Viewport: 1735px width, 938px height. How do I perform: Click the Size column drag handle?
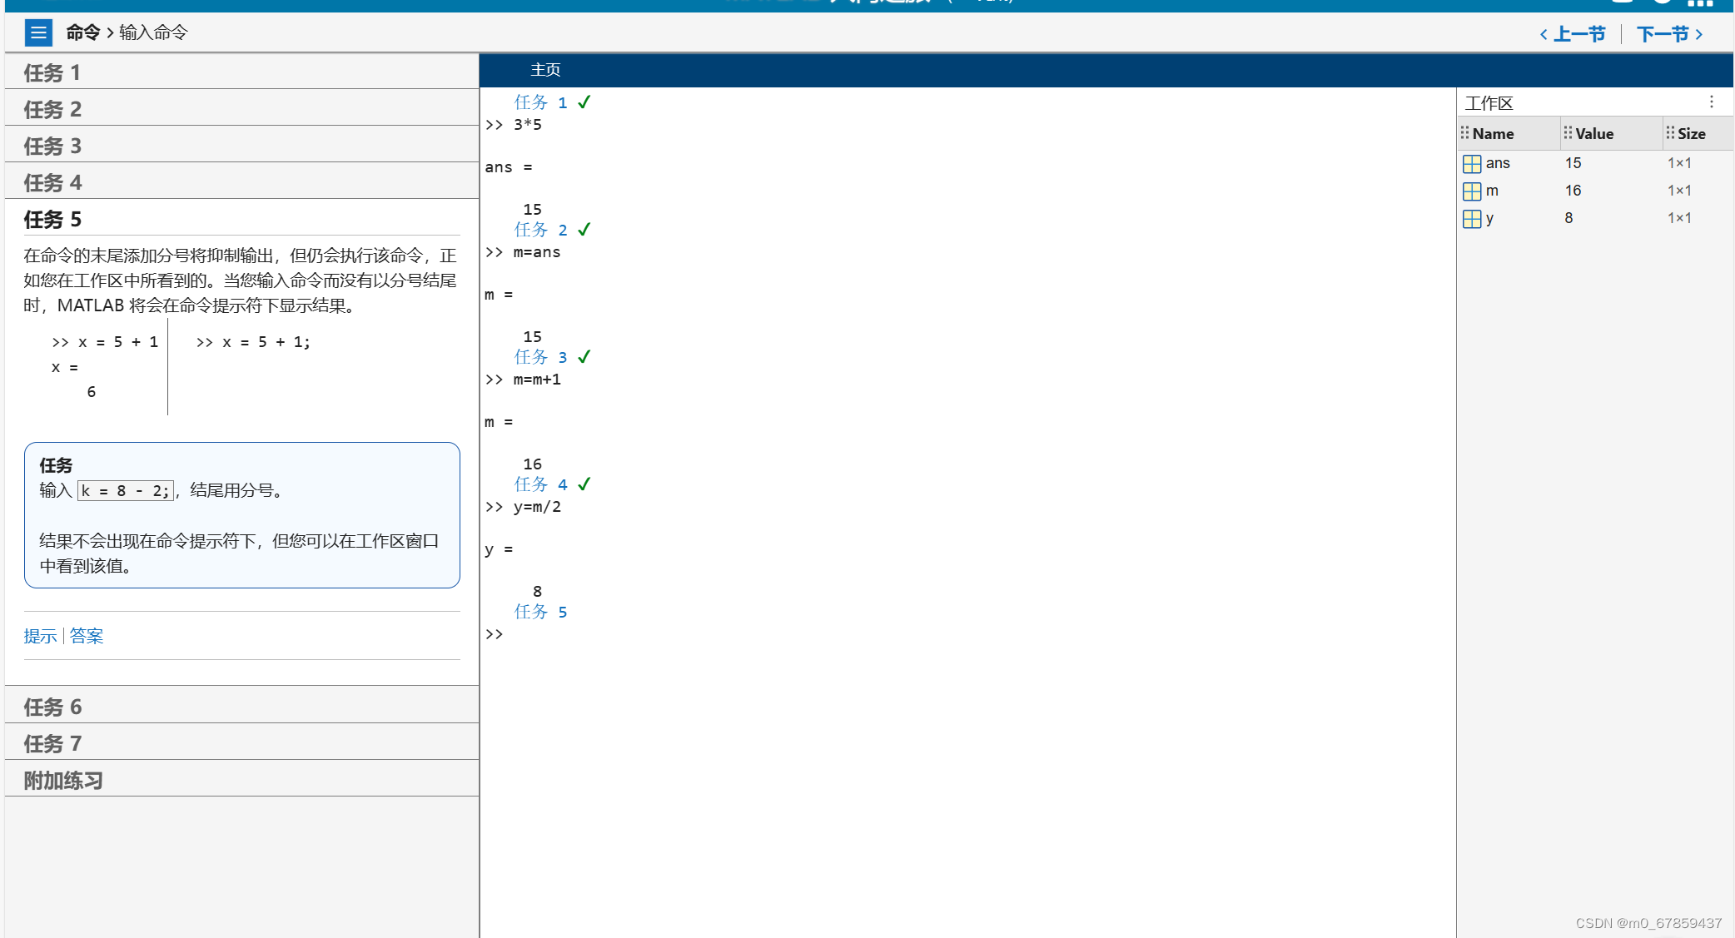point(1670,133)
